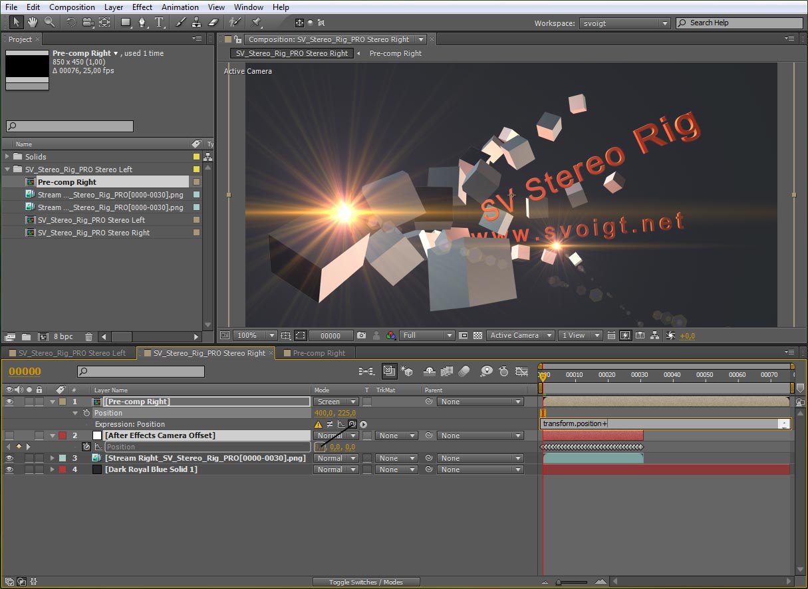Open Composition Mini-Flowchart in timeline

pyautogui.click(x=366, y=372)
